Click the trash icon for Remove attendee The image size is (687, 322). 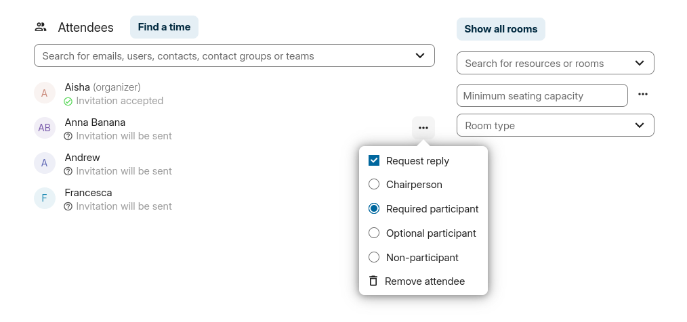point(373,281)
